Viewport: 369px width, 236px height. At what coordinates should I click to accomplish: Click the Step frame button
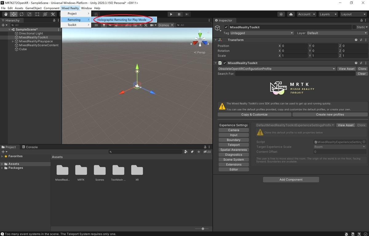coord(186,14)
